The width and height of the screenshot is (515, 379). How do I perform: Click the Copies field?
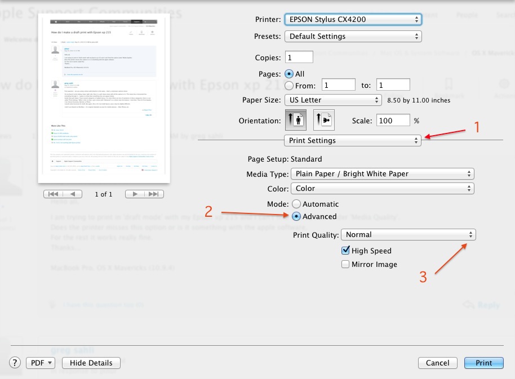pos(299,57)
